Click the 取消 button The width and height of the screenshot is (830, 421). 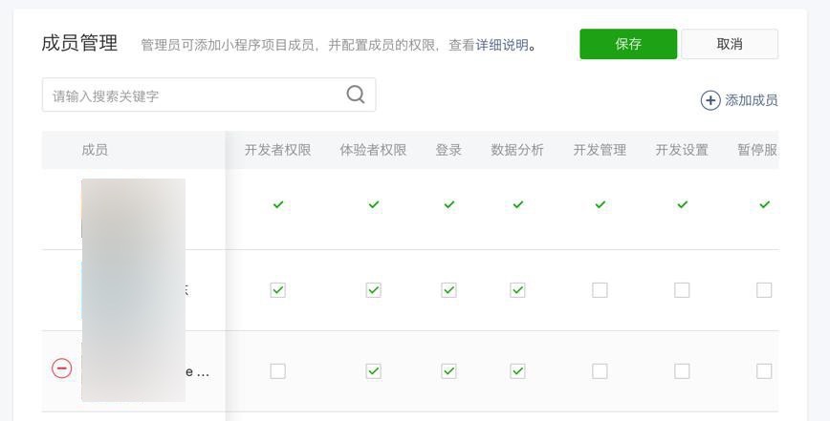pos(730,44)
